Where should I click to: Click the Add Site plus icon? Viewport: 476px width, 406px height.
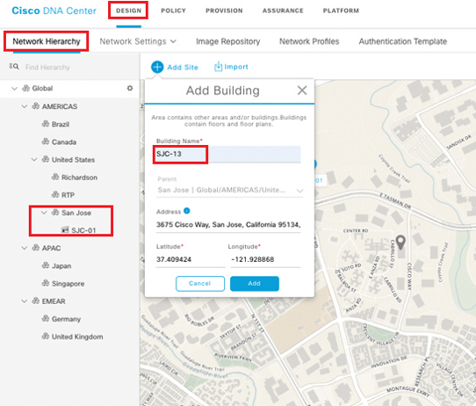(x=157, y=67)
